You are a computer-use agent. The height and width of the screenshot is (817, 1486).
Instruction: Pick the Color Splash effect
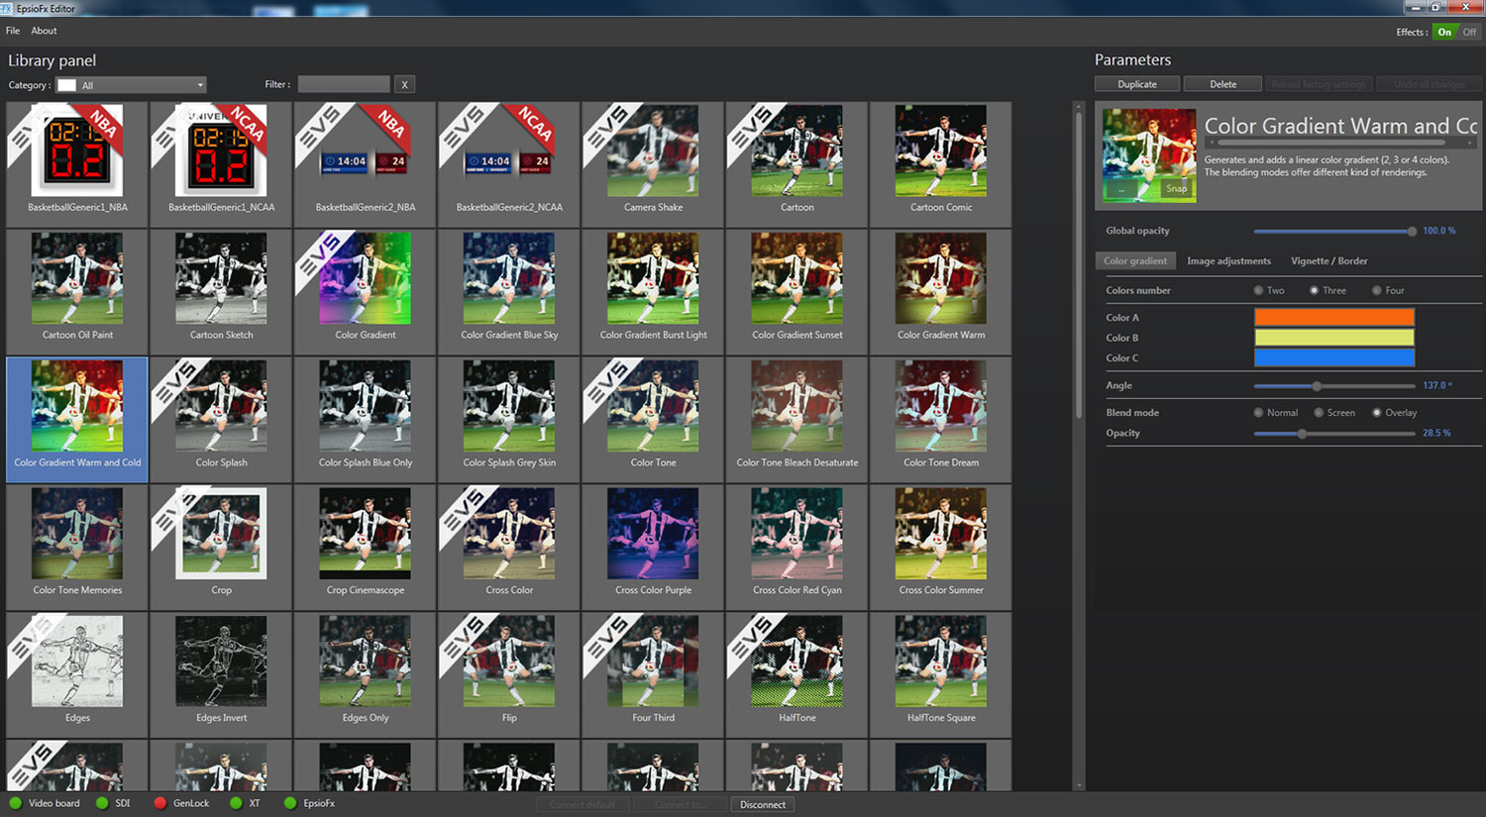click(221, 420)
